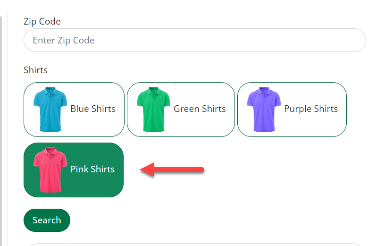The image size is (368, 246).
Task: Click the gray vertical bar at left edge
Action: tap(1, 131)
